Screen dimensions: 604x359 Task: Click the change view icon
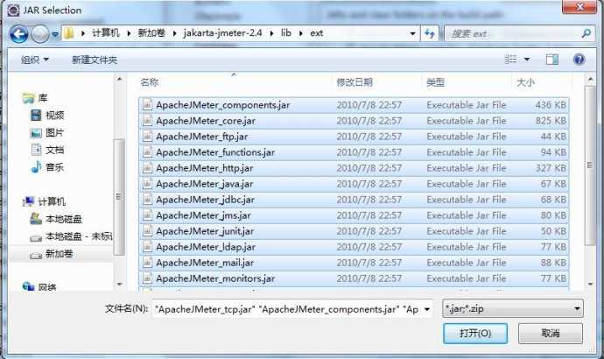[x=510, y=59]
